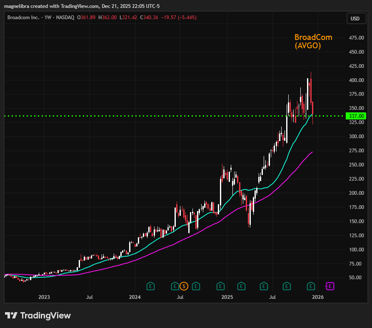Click the Broadcom Inc. symbol title
Screen dimensions: 372x328
coord(23,17)
